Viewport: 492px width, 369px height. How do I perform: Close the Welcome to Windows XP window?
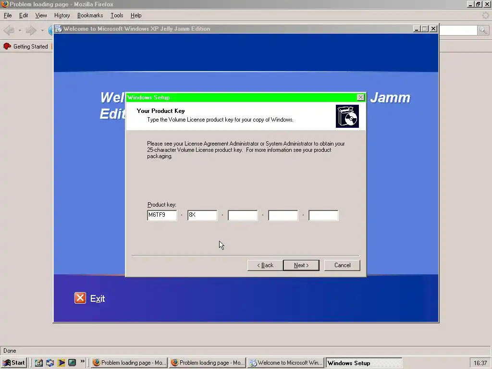(x=433, y=28)
